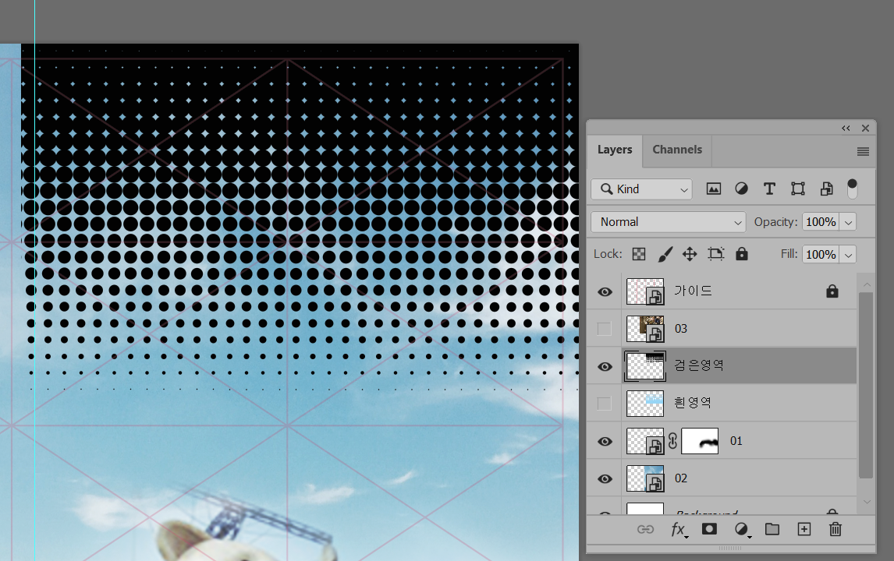Expand the Opacity slider arrow

[x=849, y=222]
